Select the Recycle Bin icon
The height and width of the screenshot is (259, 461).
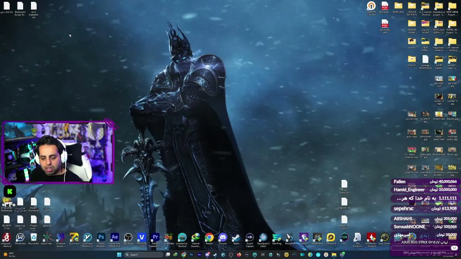coord(33,239)
